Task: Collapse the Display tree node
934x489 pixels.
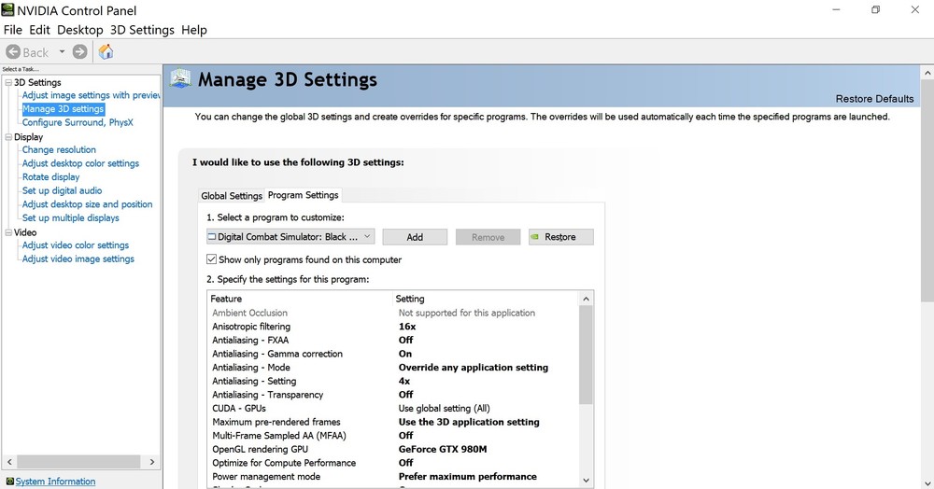Action: pos(8,137)
